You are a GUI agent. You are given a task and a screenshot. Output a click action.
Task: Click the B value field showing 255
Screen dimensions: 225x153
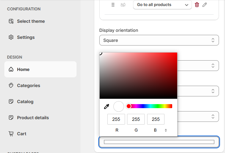(x=156, y=119)
